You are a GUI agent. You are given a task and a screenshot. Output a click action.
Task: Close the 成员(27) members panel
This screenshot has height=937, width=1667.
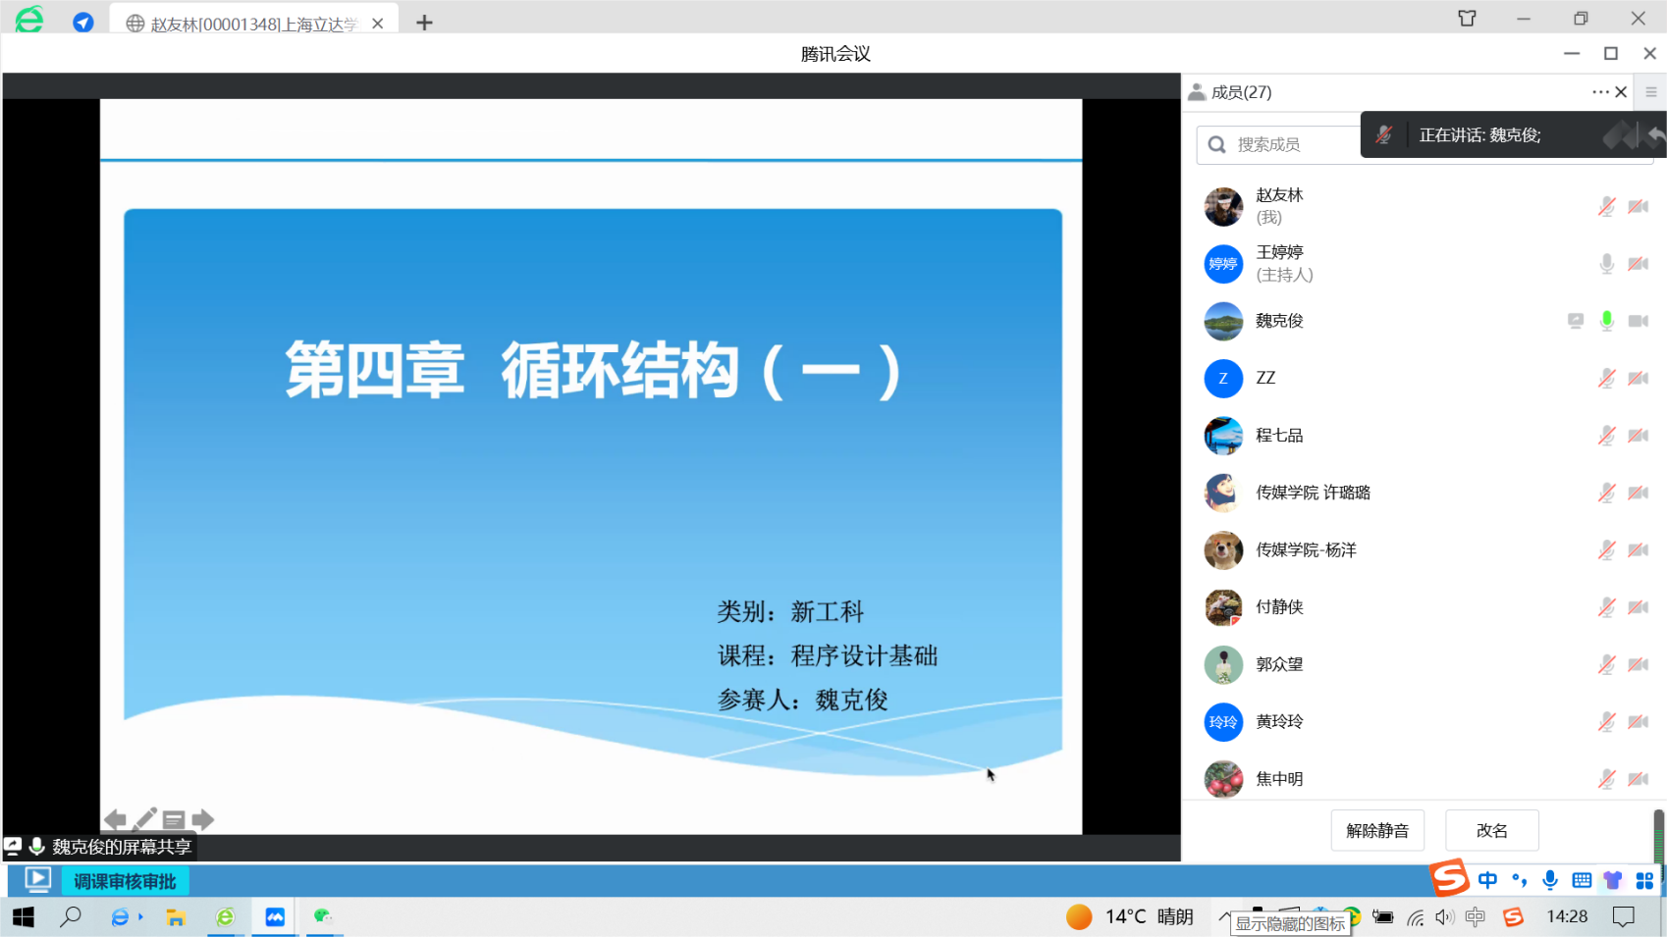click(x=1621, y=92)
